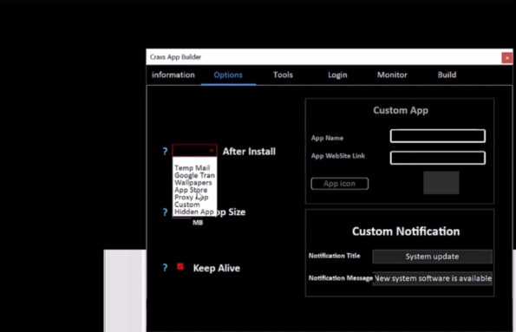516x332 pixels.
Task: Select Hidden App in the dropdown list
Action: click(x=194, y=212)
